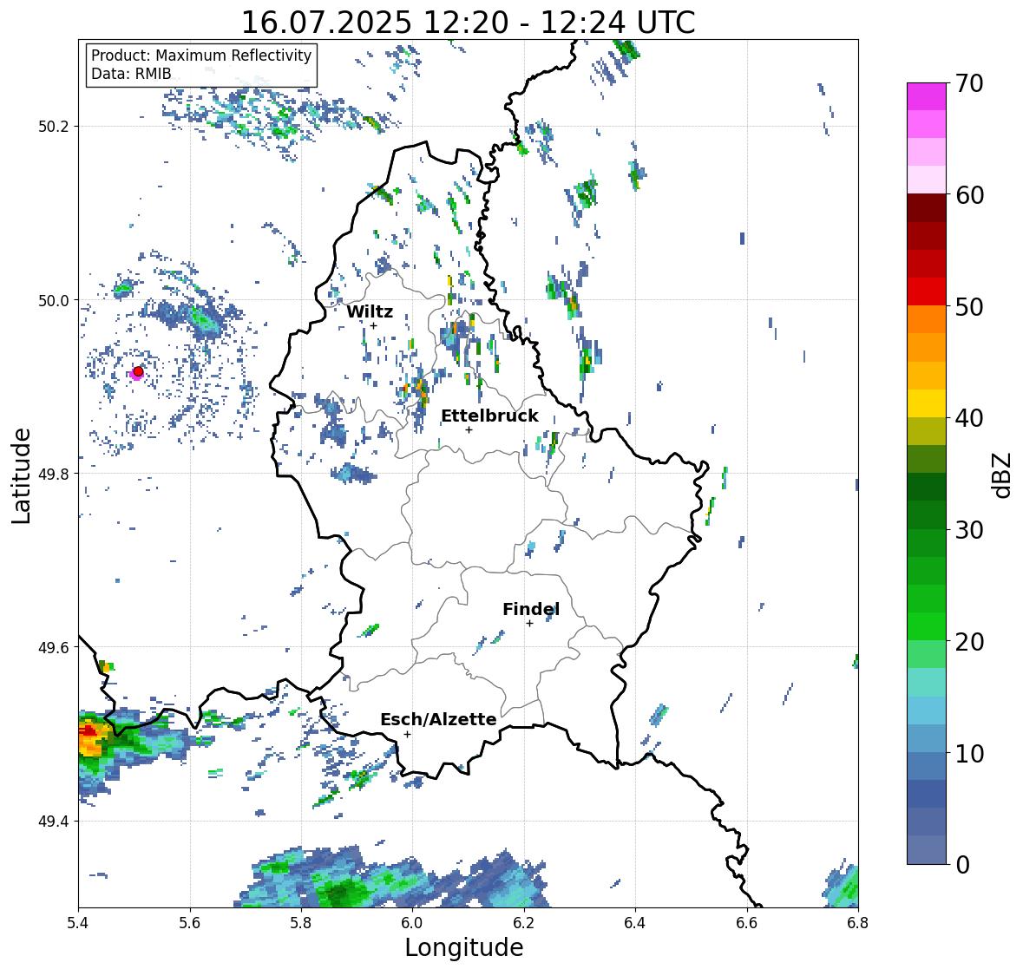This screenshot has width=1023, height=969.
Task: Click the longitude tick label 6.4
Action: (x=635, y=923)
